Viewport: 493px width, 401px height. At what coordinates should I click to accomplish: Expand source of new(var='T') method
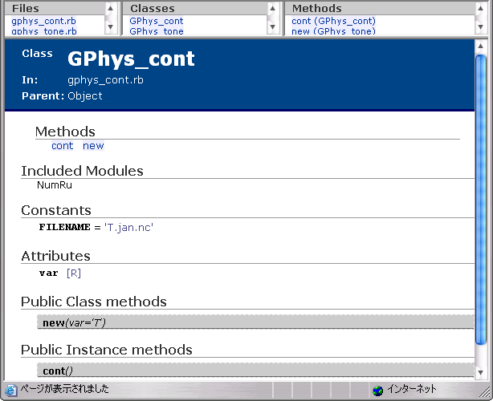coord(74,322)
